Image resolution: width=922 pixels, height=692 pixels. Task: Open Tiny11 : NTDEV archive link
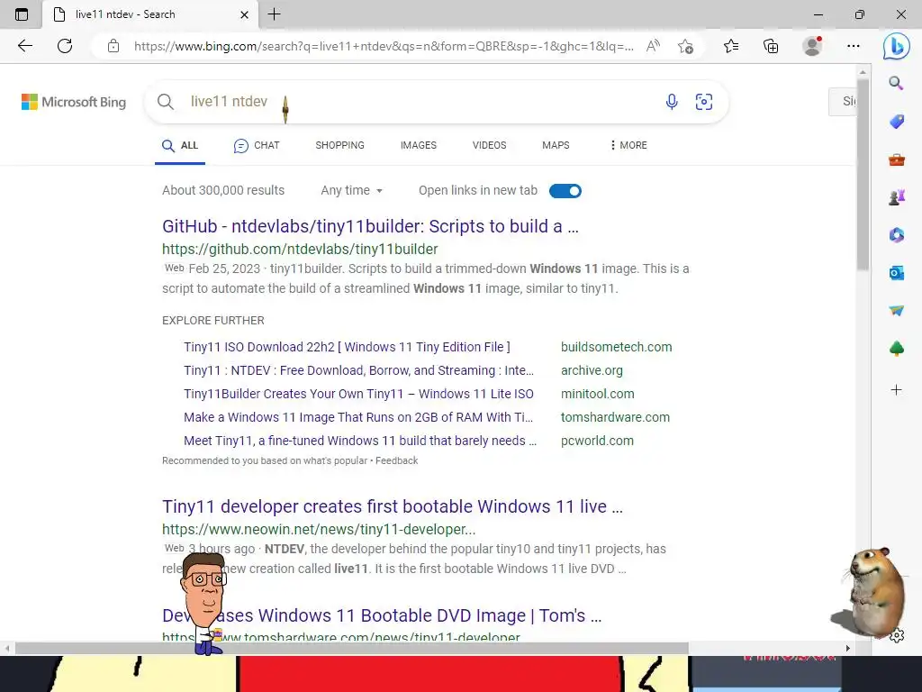pos(358,370)
